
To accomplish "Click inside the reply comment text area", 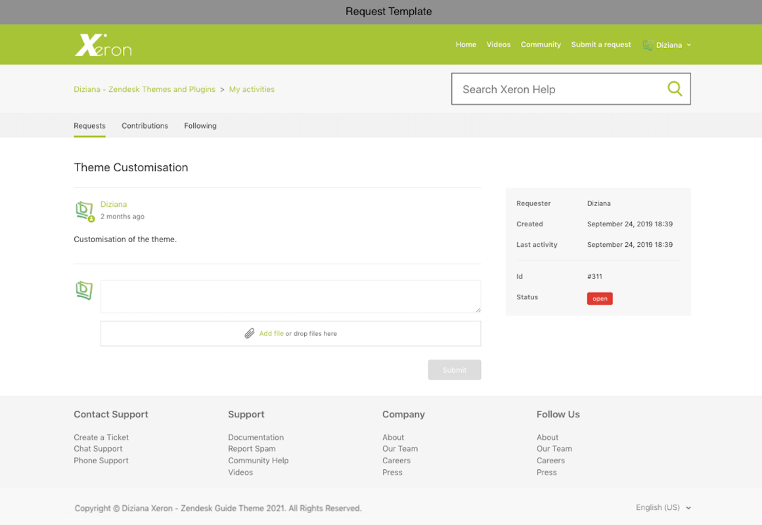I will [x=290, y=297].
